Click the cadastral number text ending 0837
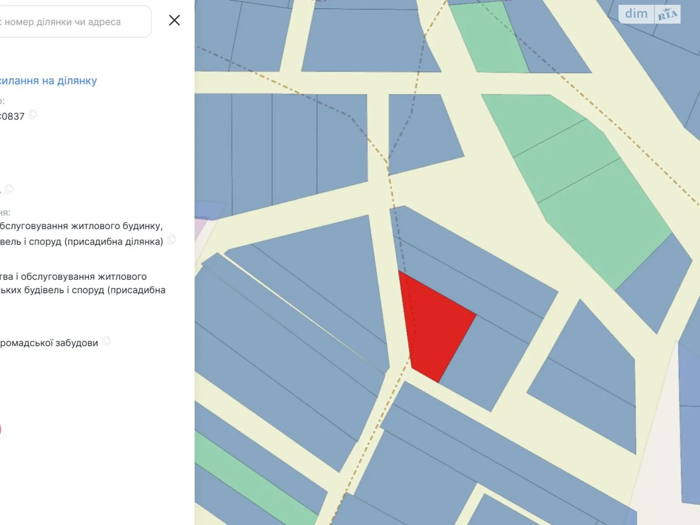This screenshot has height=525, width=700. (12, 116)
